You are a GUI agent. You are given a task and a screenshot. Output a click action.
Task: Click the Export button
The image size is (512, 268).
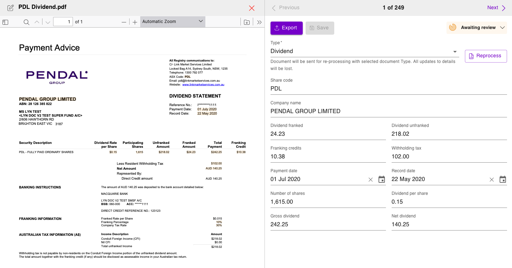point(286,28)
